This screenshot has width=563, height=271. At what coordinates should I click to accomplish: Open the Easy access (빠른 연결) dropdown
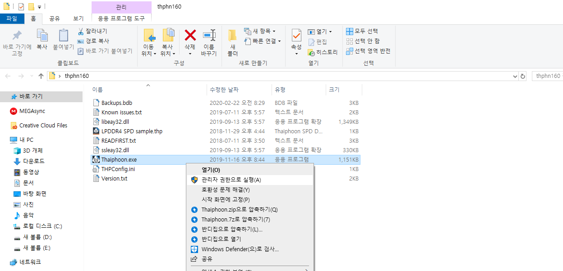[263, 41]
